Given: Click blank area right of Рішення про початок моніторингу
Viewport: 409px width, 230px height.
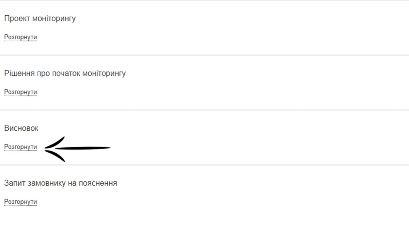Looking at the screenshot, I should 256,73.
